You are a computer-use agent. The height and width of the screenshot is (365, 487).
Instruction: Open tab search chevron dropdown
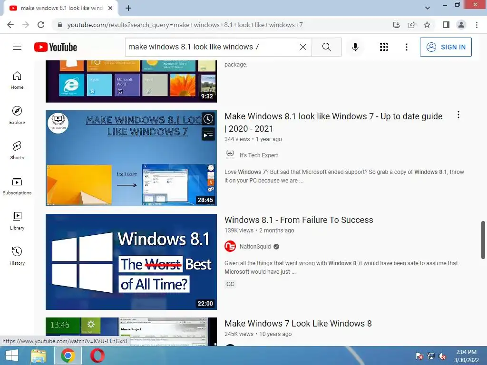[428, 8]
